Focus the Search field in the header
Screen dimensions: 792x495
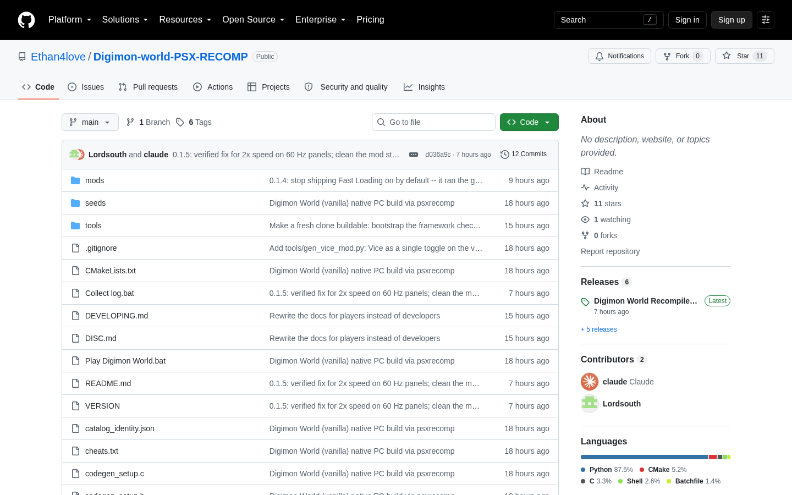click(x=609, y=20)
